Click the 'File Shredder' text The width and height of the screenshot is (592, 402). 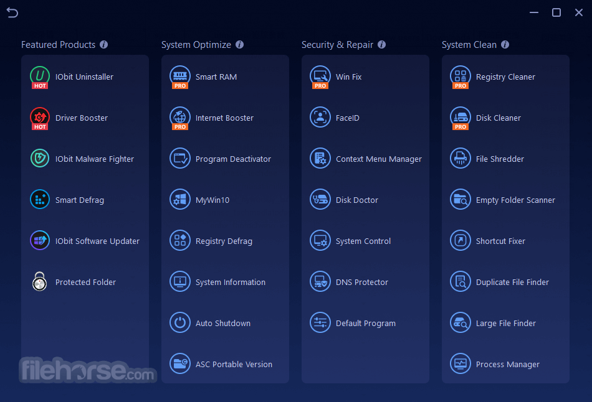point(500,159)
